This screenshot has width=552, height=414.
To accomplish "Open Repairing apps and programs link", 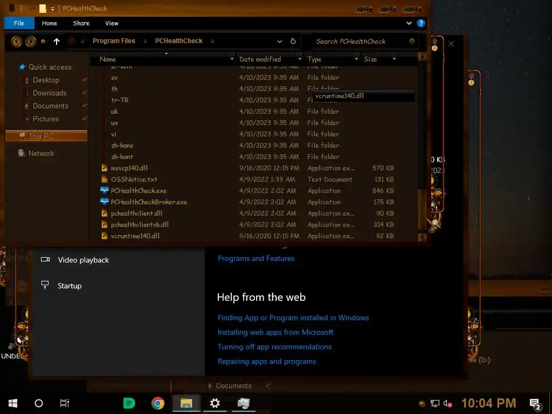I will click(266, 361).
